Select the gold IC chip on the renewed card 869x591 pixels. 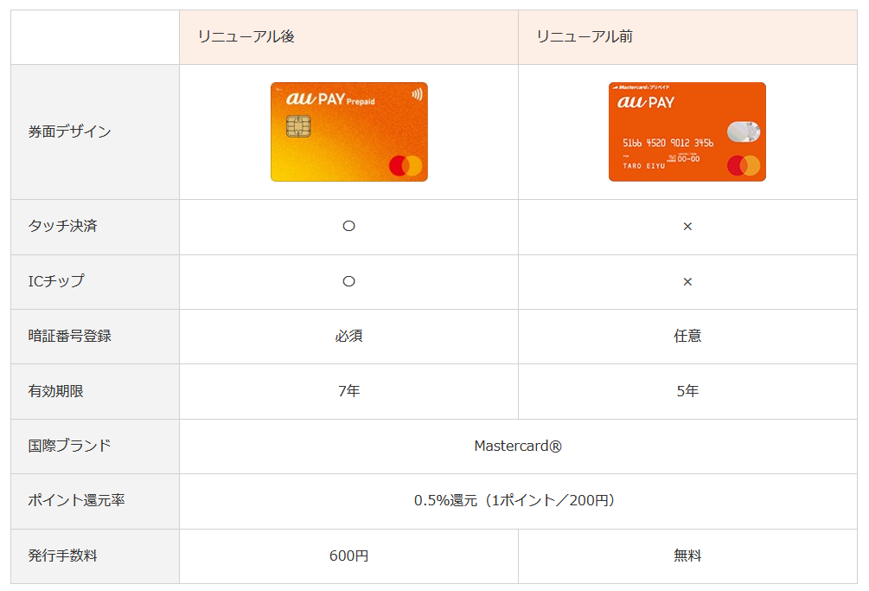pyautogui.click(x=297, y=126)
